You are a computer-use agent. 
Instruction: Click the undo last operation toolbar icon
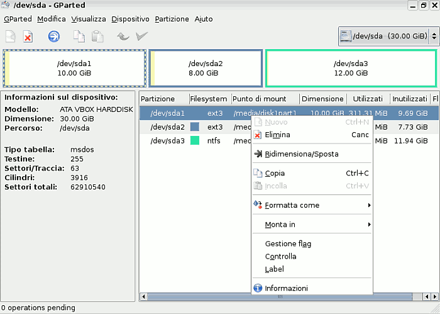(123, 36)
